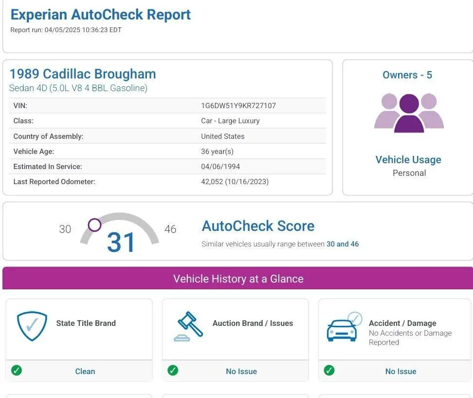473x398 pixels.
Task: Click the Accident / Damage car icon
Action: click(344, 327)
